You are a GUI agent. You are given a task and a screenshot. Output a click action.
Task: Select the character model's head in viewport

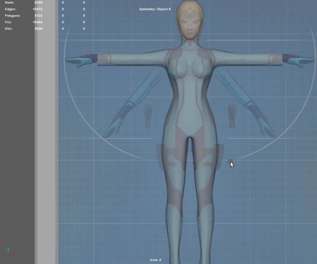point(190,20)
